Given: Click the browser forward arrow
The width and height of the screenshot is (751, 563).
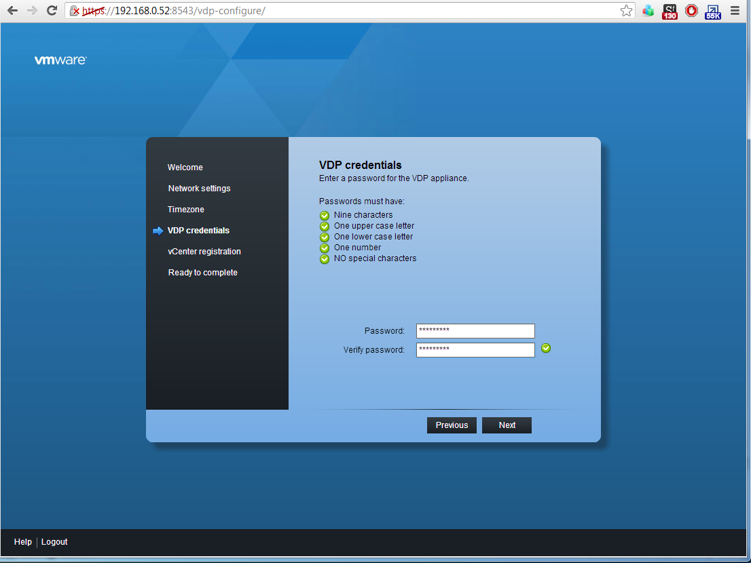Looking at the screenshot, I should [32, 11].
